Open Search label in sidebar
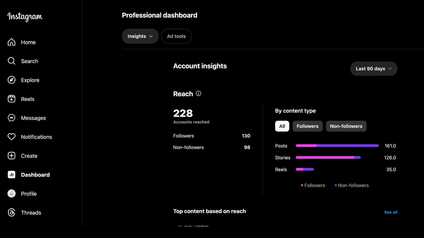 pos(29,61)
